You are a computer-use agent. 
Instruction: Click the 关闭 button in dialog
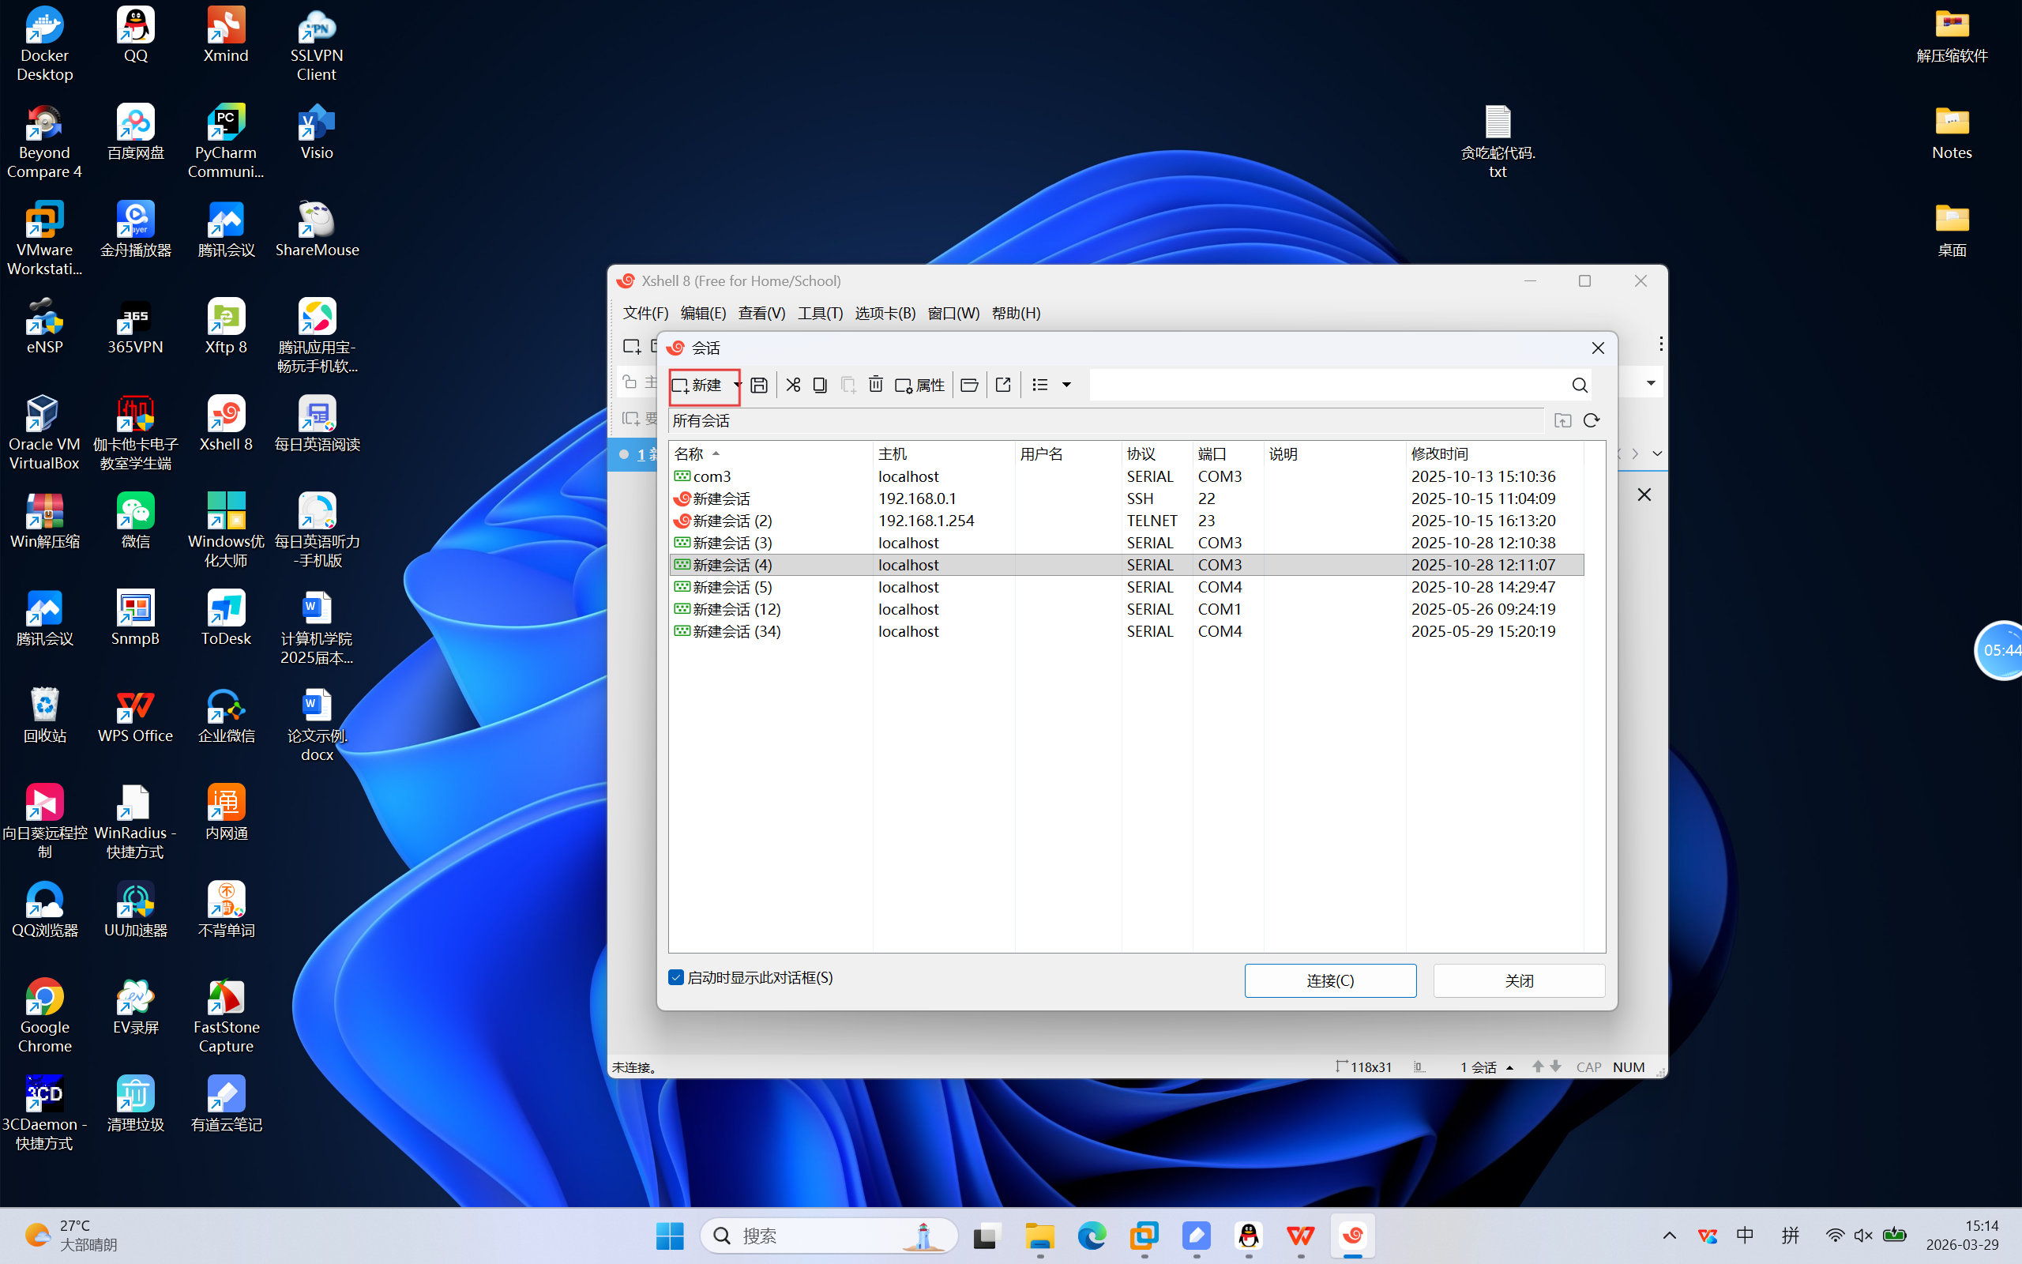(1518, 980)
